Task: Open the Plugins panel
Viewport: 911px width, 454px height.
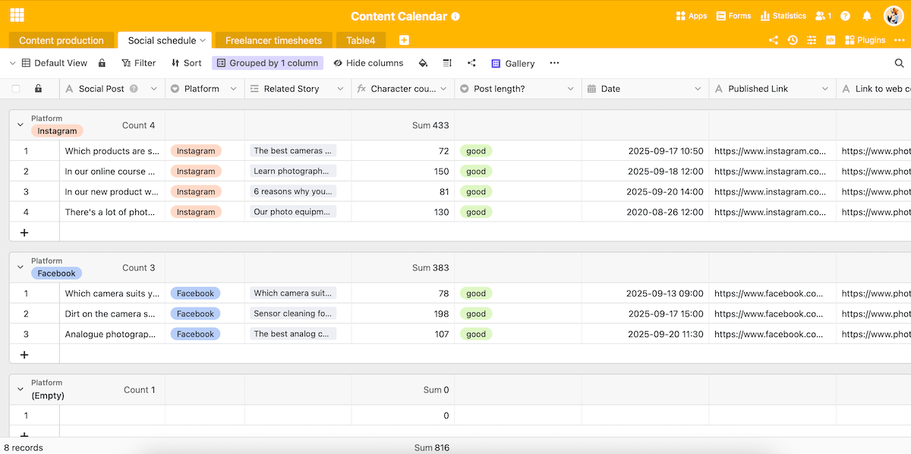Action: [x=865, y=39]
